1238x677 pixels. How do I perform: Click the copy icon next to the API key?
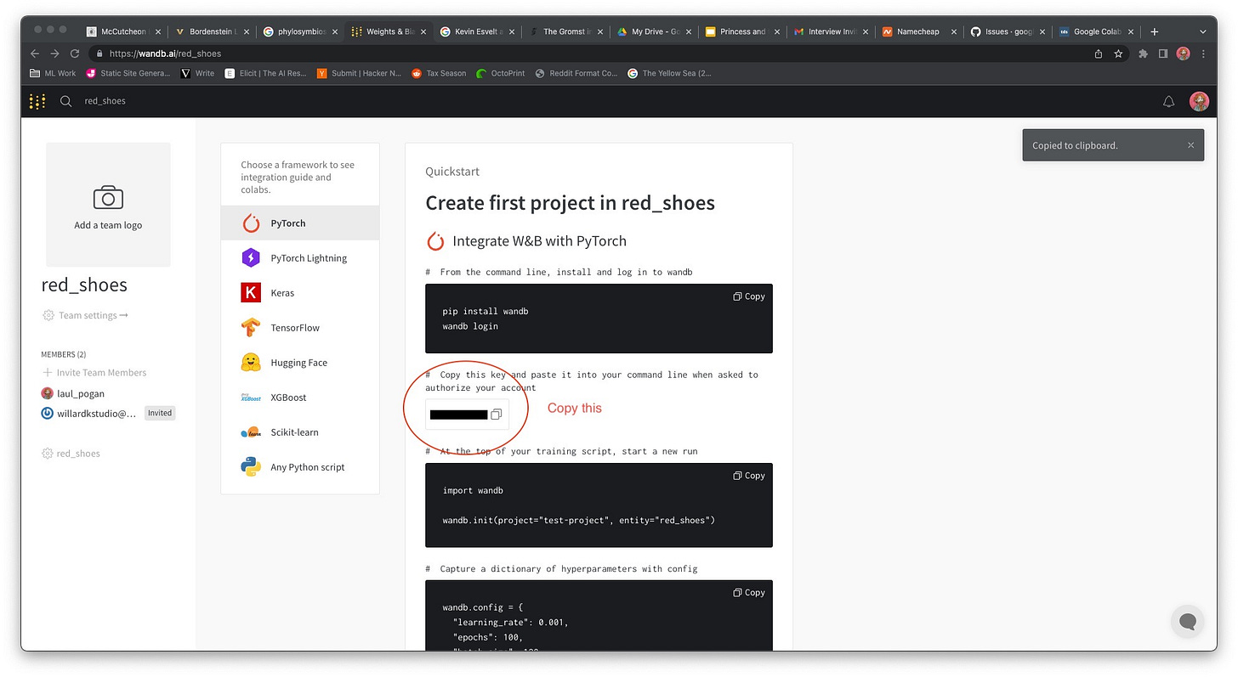tap(497, 415)
